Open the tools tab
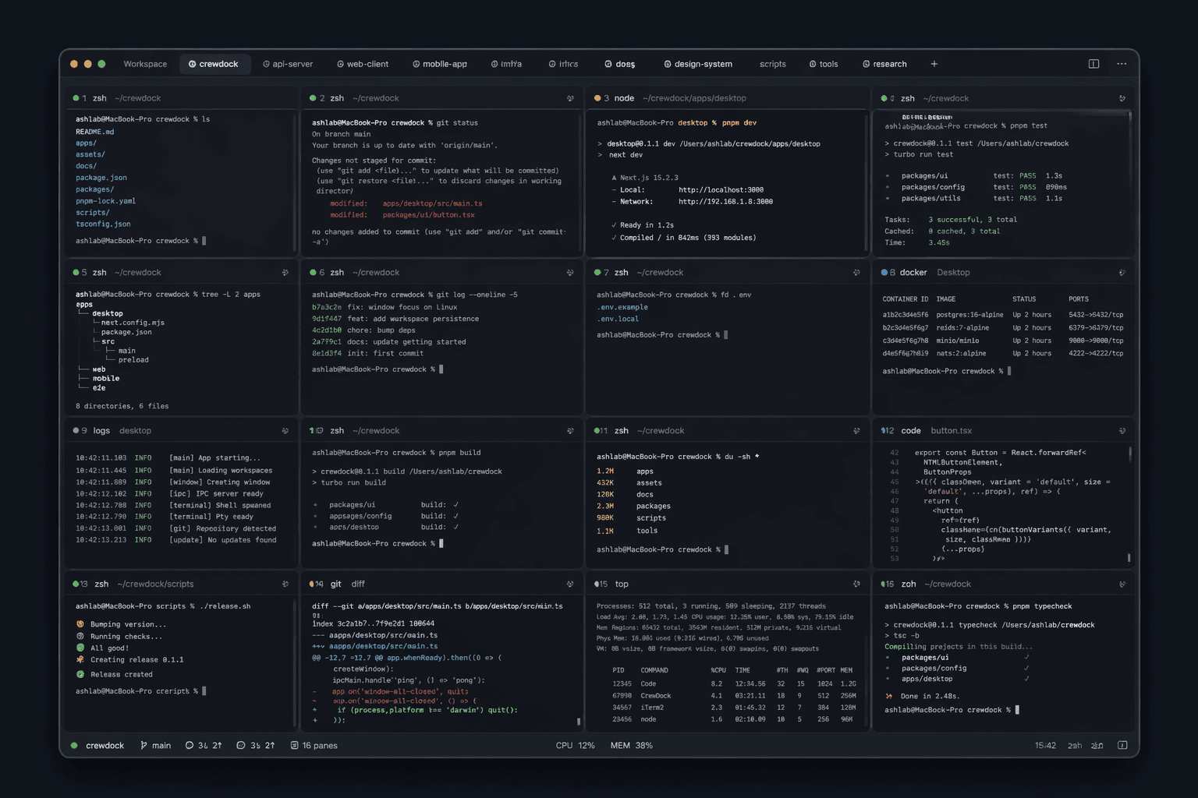The height and width of the screenshot is (798, 1198). (x=824, y=64)
